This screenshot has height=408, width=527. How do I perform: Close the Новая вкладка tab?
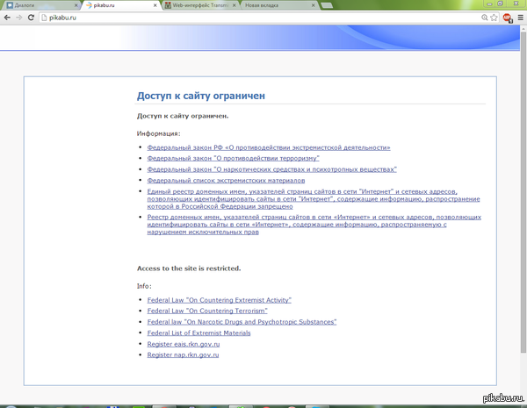pyautogui.click(x=313, y=5)
